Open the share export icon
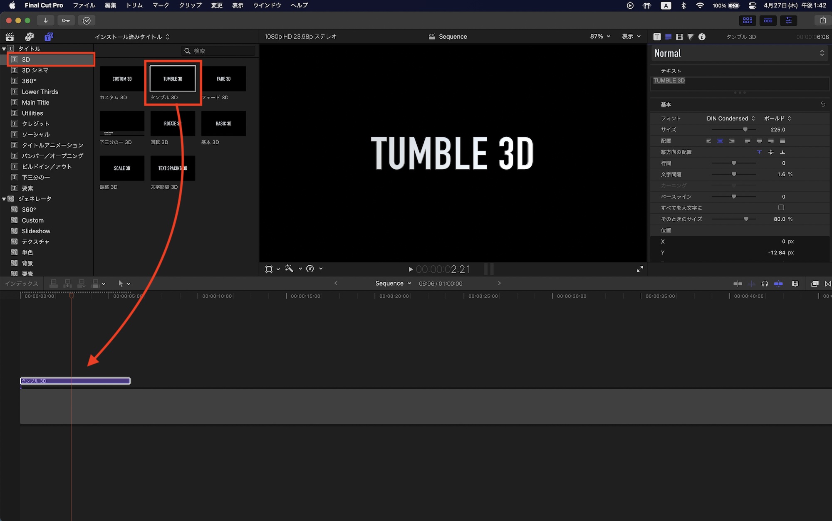The height and width of the screenshot is (521, 832). pos(822,20)
